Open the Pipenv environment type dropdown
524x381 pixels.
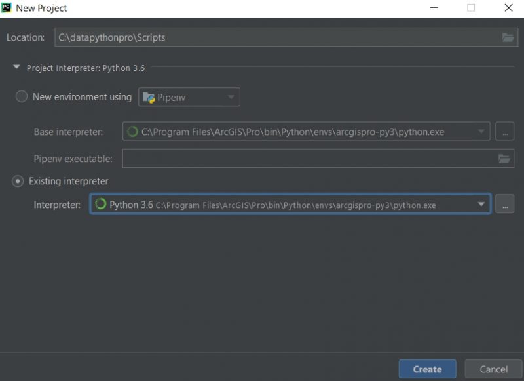[x=231, y=96]
